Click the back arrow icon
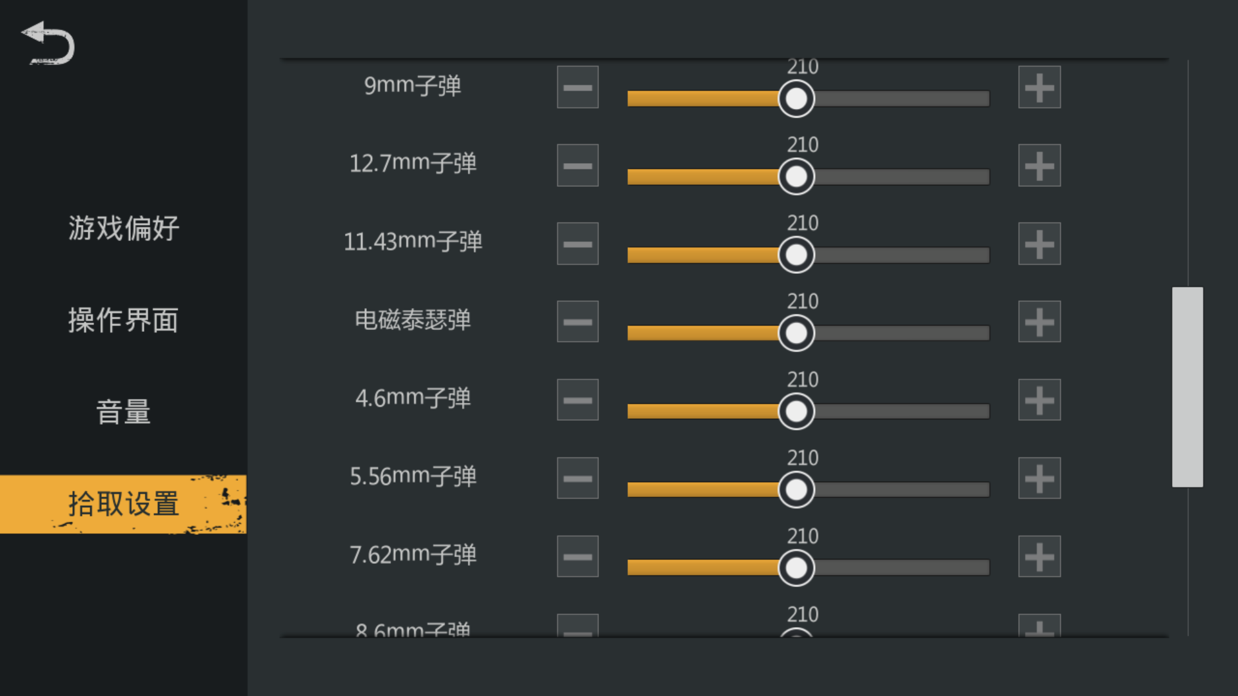Screen dimensions: 1238x696 (48, 43)
